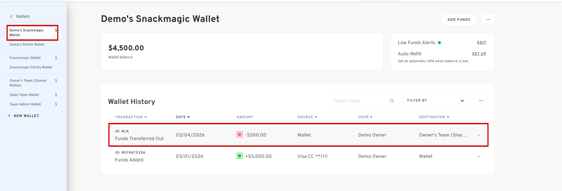This screenshot has height=191, width=562.
Task: Expand the Funds Added transaction row
Action: click(x=478, y=157)
